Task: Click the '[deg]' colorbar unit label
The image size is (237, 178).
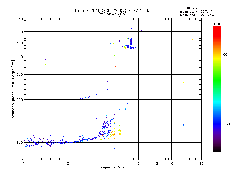Action: click(217, 24)
